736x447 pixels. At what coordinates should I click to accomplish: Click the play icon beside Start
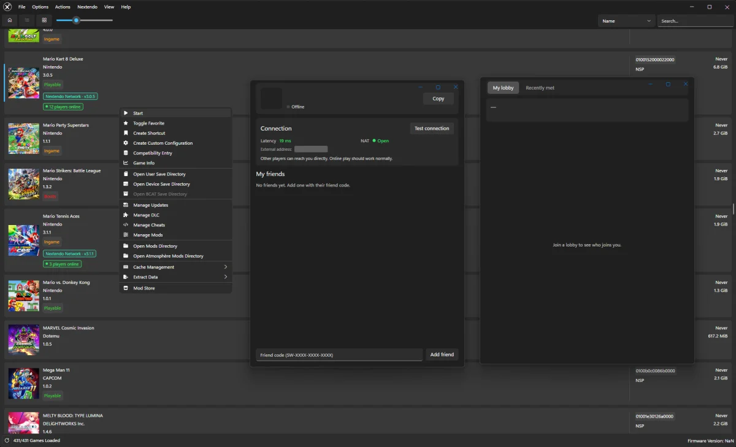126,113
